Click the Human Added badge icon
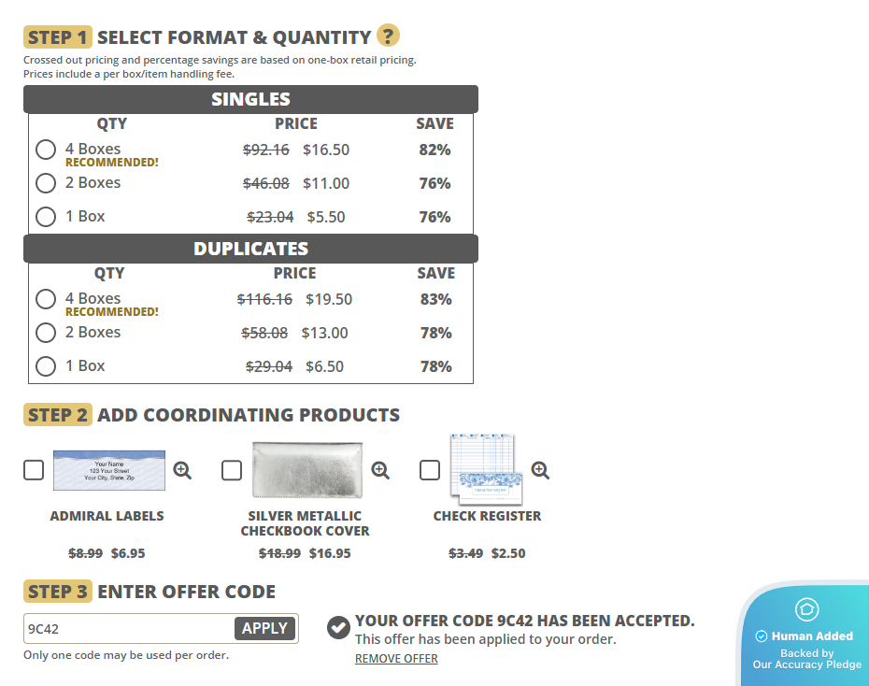Viewport: 869px width, 686px height. tap(806, 610)
